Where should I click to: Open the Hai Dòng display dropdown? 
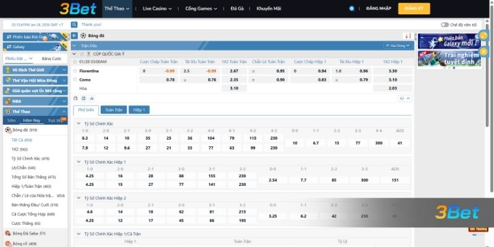coord(398,46)
